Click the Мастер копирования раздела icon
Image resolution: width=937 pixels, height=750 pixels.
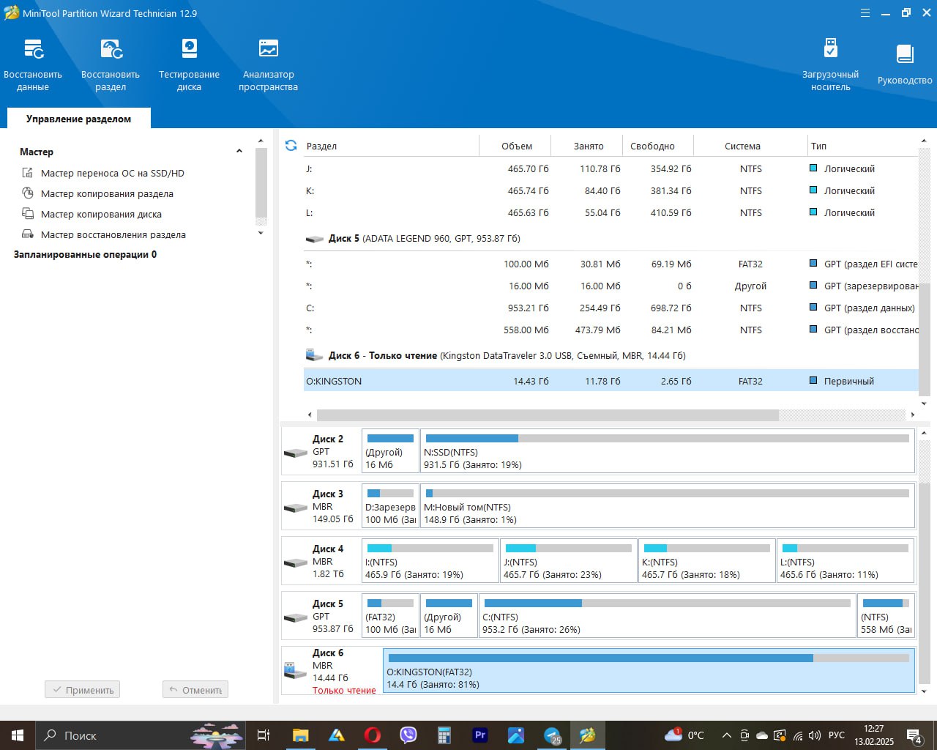(x=28, y=193)
